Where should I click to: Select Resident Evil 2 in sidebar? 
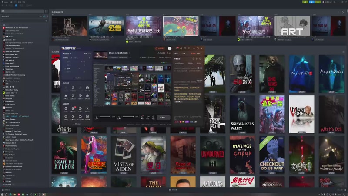pyautogui.click(x=10, y=143)
